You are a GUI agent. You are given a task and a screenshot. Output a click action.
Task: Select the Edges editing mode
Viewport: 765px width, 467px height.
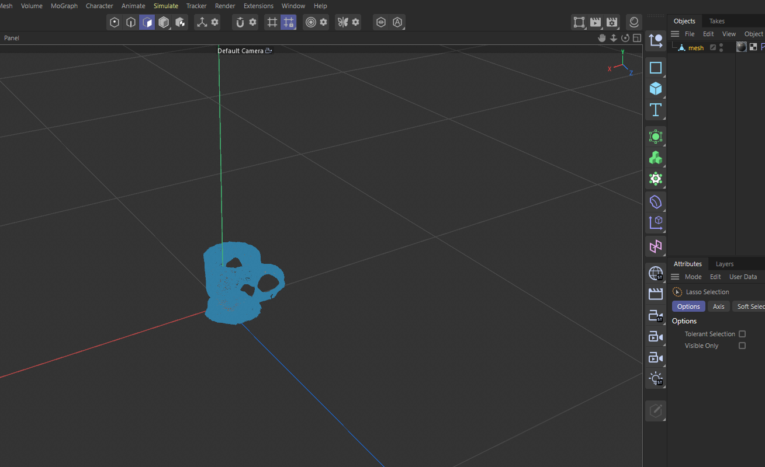tap(131, 22)
